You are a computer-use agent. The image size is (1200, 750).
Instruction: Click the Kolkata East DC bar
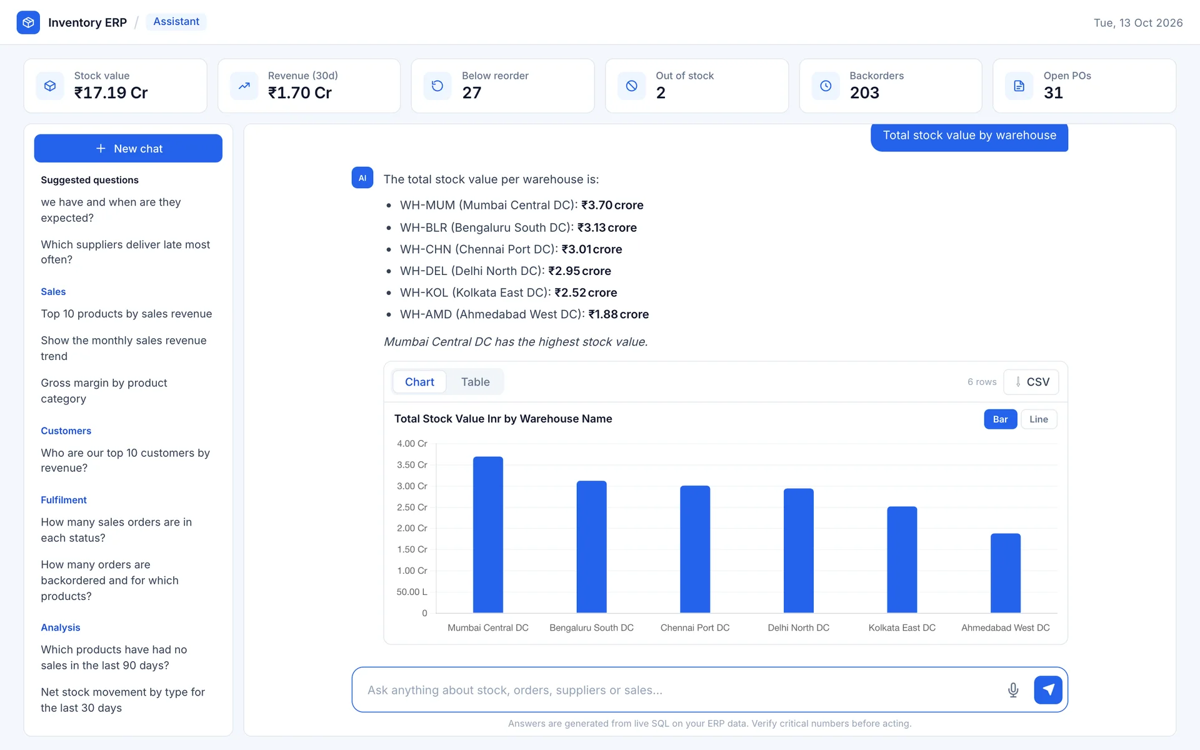[902, 560]
